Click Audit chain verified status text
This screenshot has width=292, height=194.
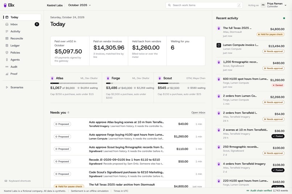(261, 191)
